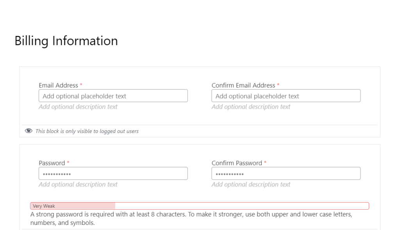This screenshot has height=230, width=400.
Task: Click the red asterisk beside Email Address
Action: [81, 84]
